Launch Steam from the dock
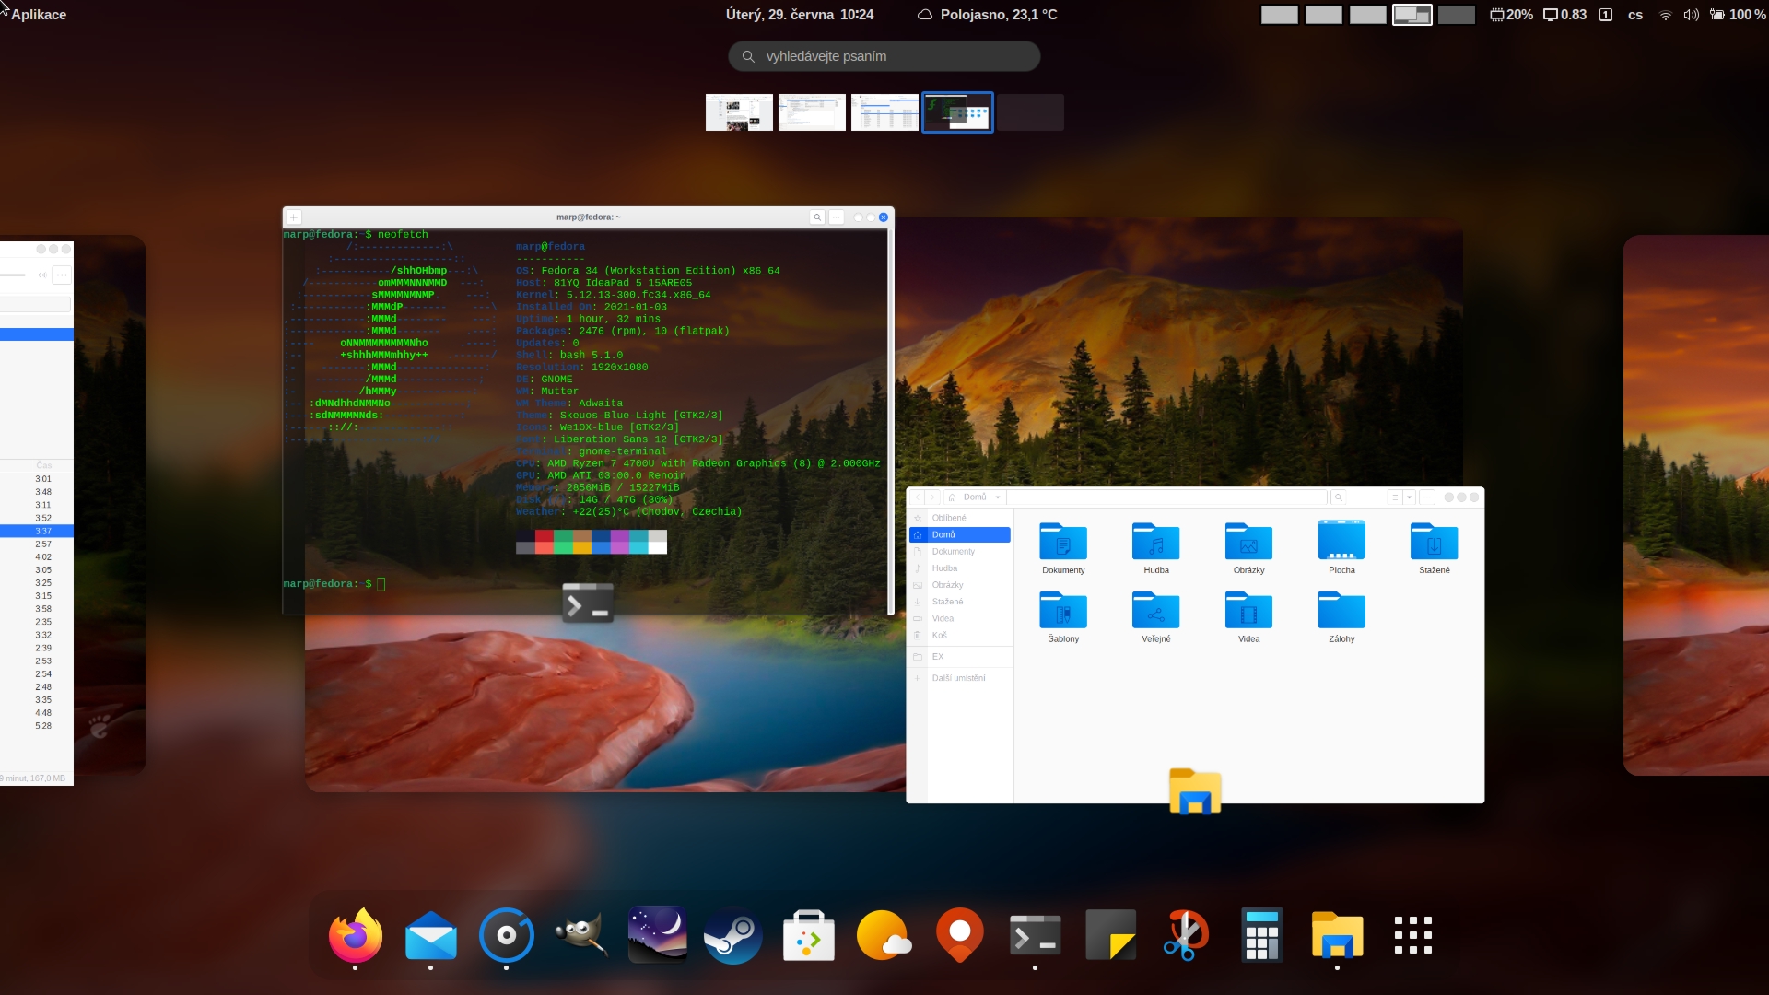This screenshot has width=1769, height=995. [732, 935]
